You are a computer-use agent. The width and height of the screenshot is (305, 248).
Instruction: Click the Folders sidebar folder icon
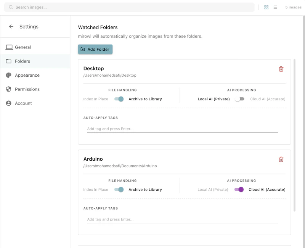[8, 61]
